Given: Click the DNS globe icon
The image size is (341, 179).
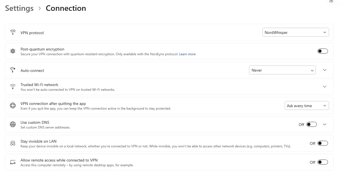Looking at the screenshot, I should click(x=13, y=124).
